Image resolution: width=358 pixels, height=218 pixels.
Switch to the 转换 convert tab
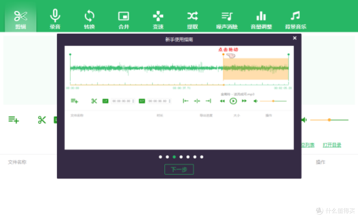pyautogui.click(x=89, y=20)
